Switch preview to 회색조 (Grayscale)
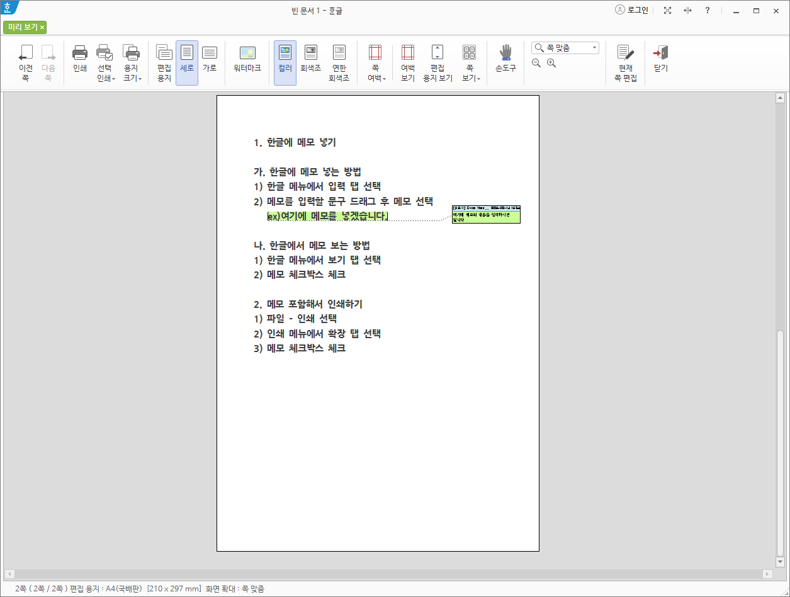Viewport: 790px width, 597px height. [x=311, y=61]
